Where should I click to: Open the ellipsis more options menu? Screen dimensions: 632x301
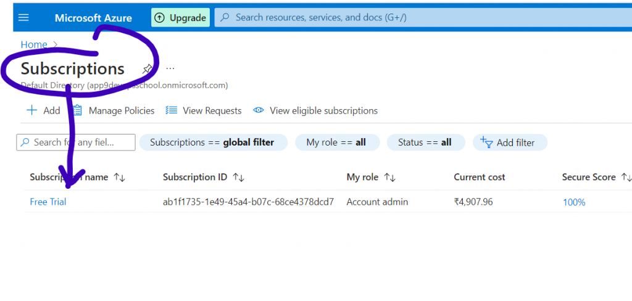click(x=170, y=68)
